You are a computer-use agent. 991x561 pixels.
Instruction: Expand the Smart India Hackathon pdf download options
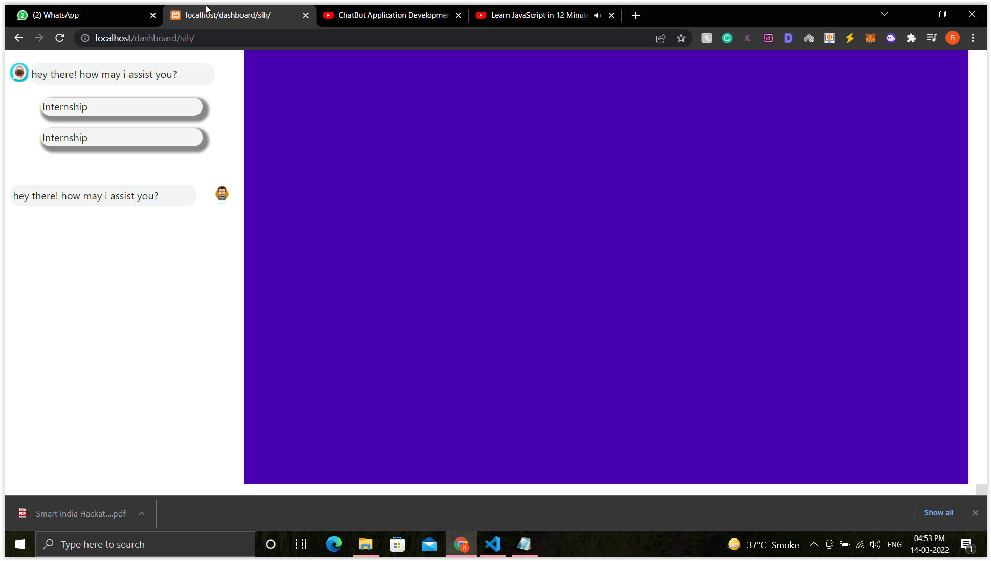point(142,513)
